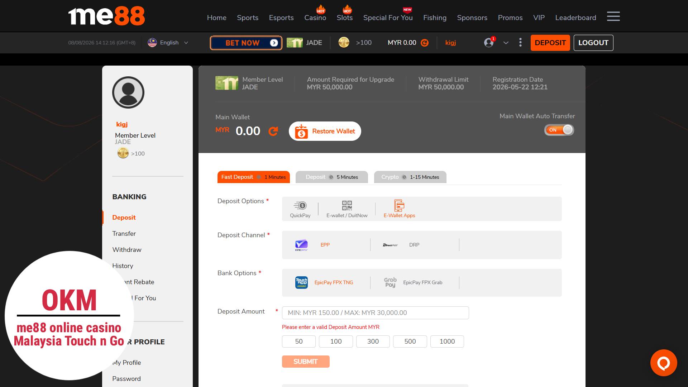688x387 pixels.
Task: Open the Home menu
Action: 216,18
